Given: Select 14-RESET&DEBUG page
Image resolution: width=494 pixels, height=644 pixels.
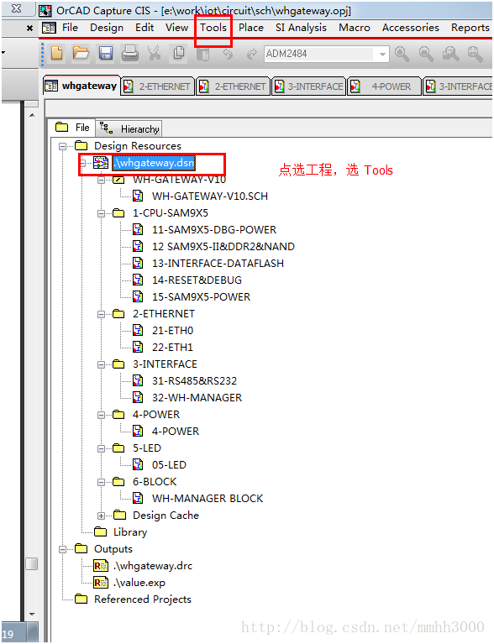Looking at the screenshot, I should (197, 280).
